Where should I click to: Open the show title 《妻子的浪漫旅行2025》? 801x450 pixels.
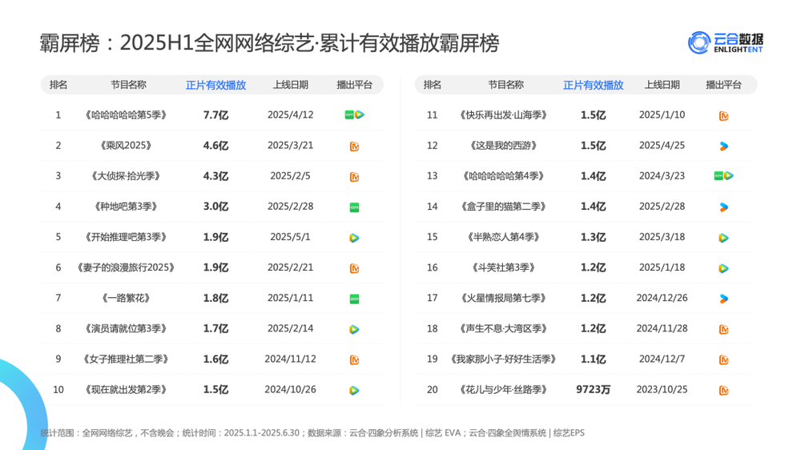coord(125,268)
